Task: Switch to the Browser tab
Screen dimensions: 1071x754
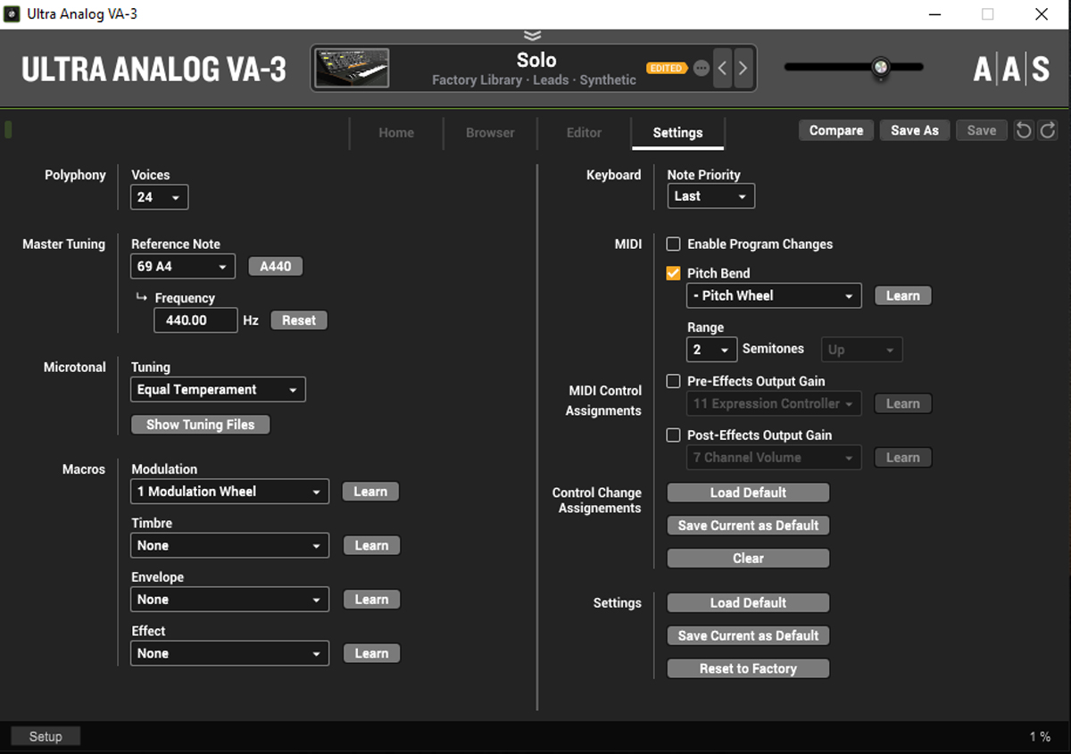Action: [490, 132]
